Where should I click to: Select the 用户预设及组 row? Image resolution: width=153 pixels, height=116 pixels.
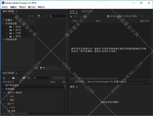(33, 85)
